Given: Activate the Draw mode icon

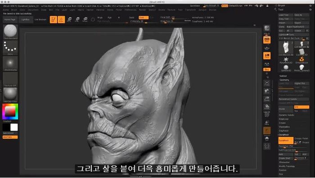Looking at the screenshot, I should [61, 19].
